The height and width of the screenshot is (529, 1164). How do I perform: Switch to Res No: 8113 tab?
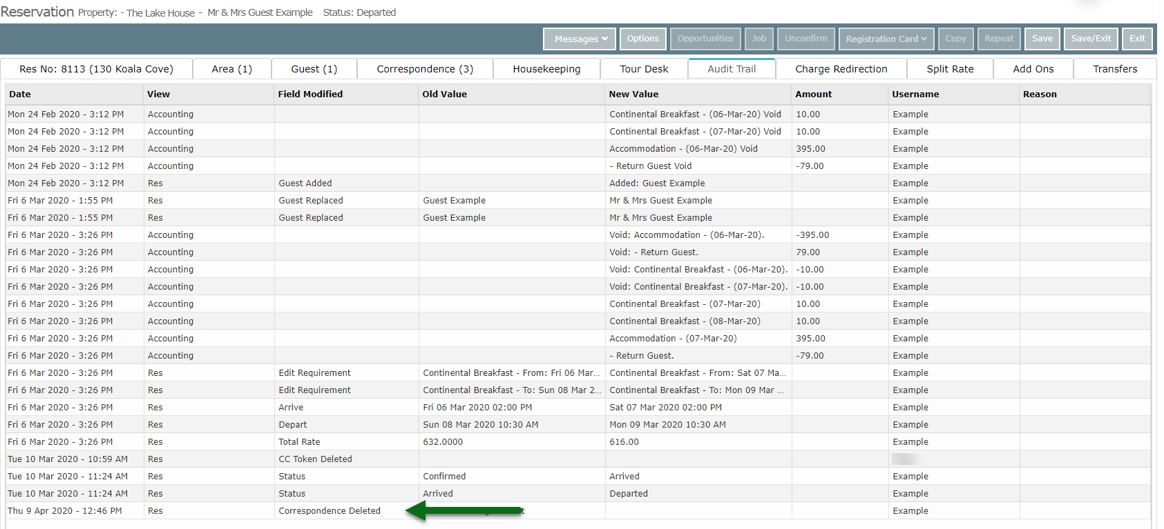pos(96,69)
